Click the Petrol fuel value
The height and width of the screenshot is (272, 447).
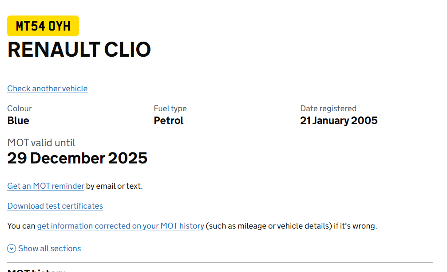click(x=169, y=120)
